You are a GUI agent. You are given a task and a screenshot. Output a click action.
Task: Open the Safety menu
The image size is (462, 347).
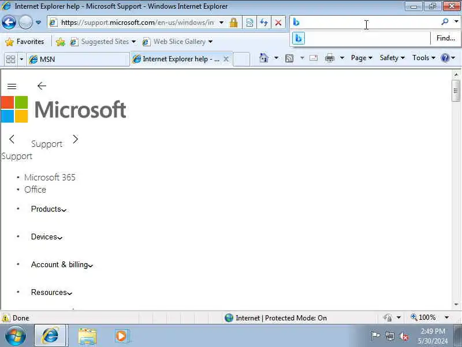[392, 58]
